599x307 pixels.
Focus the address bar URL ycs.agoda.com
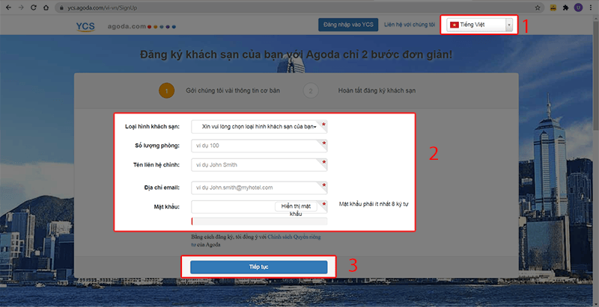pyautogui.click(x=103, y=7)
